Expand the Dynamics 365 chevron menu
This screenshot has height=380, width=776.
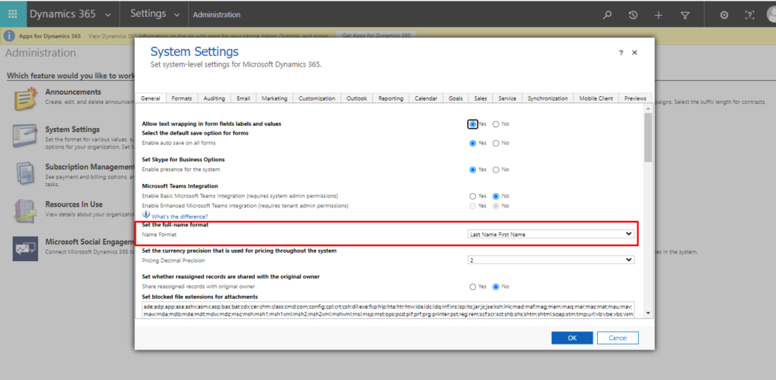108,15
